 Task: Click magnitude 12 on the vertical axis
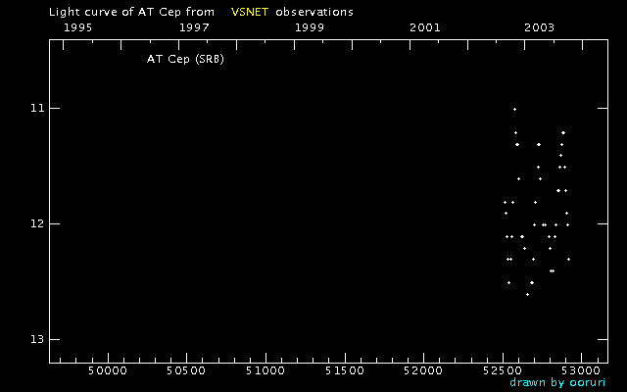(37, 223)
